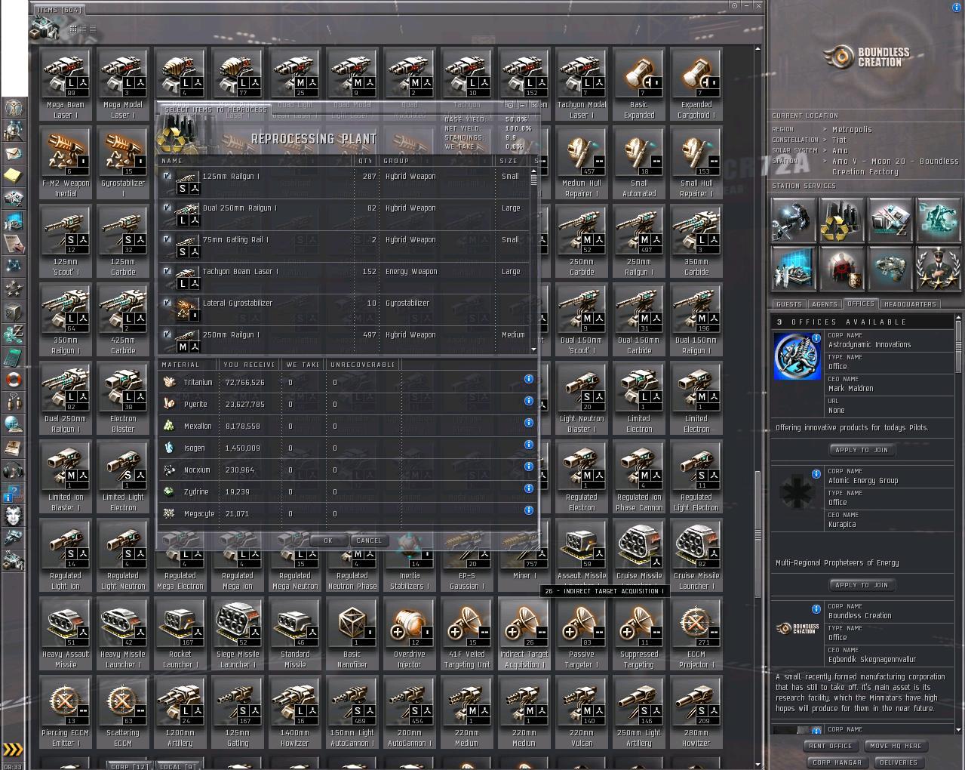Select the ECCM Projector I item
The height and width of the screenshot is (770, 965).
696,634
